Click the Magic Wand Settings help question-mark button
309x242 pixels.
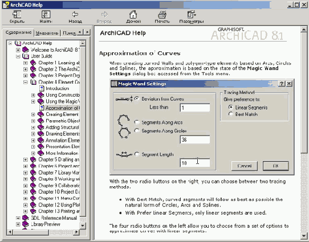282,84
